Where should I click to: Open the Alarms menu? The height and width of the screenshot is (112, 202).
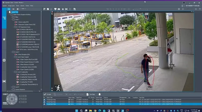(22, 6)
